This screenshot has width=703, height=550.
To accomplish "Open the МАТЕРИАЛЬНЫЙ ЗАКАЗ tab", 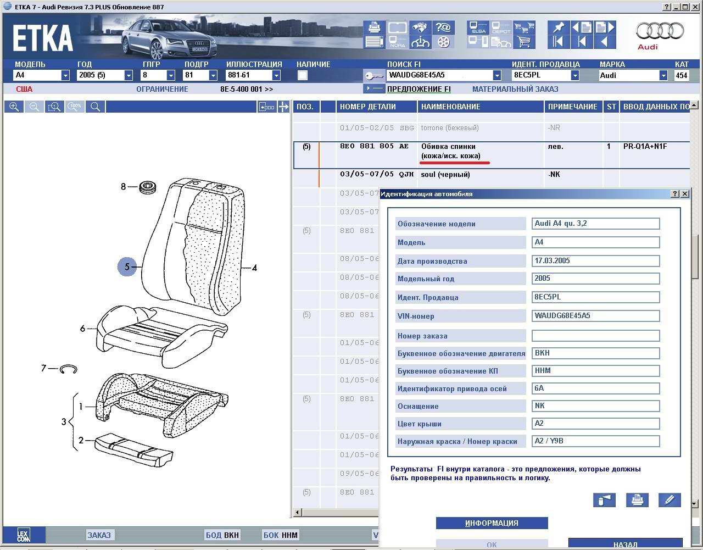I will [515, 89].
